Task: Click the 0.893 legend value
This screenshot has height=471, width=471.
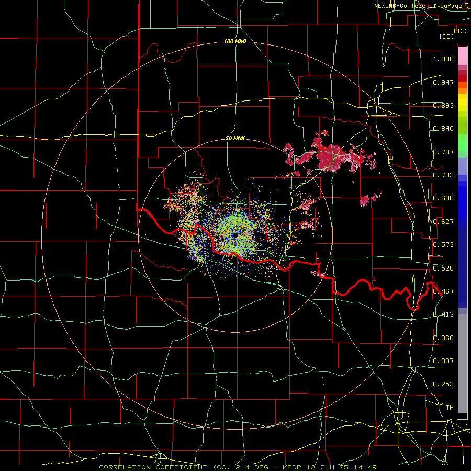Action: tap(443, 105)
